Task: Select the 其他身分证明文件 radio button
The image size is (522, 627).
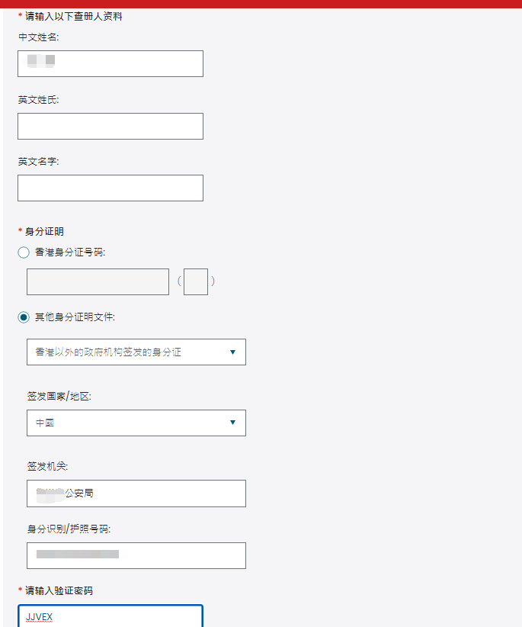Action: [24, 317]
